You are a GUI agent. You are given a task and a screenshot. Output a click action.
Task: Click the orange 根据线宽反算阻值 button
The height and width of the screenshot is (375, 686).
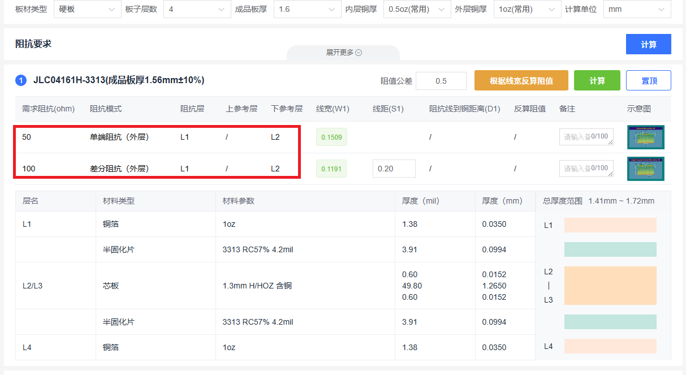[521, 81]
